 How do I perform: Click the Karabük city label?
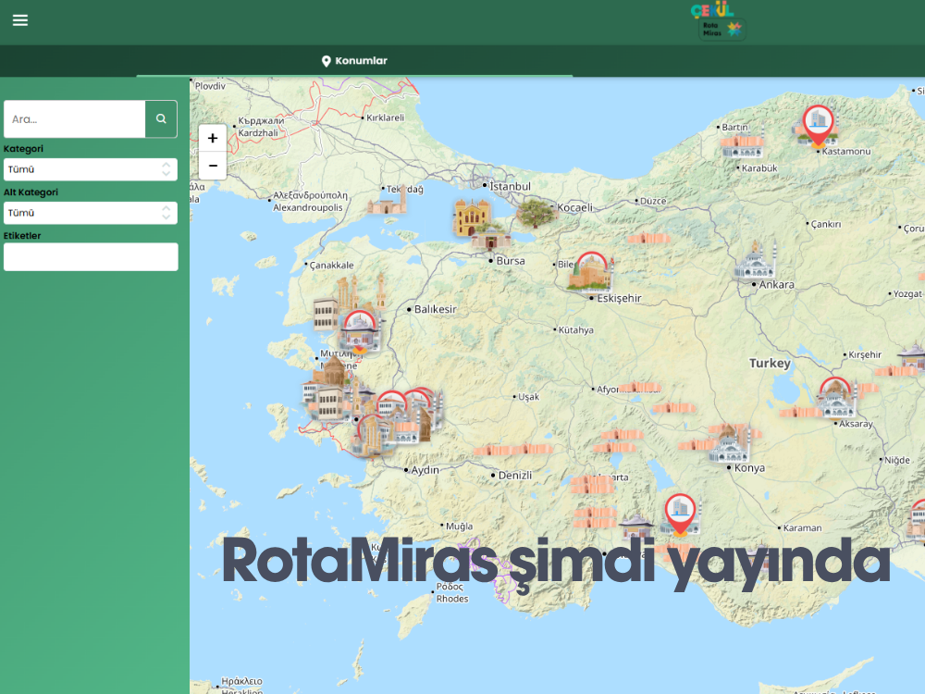759,168
